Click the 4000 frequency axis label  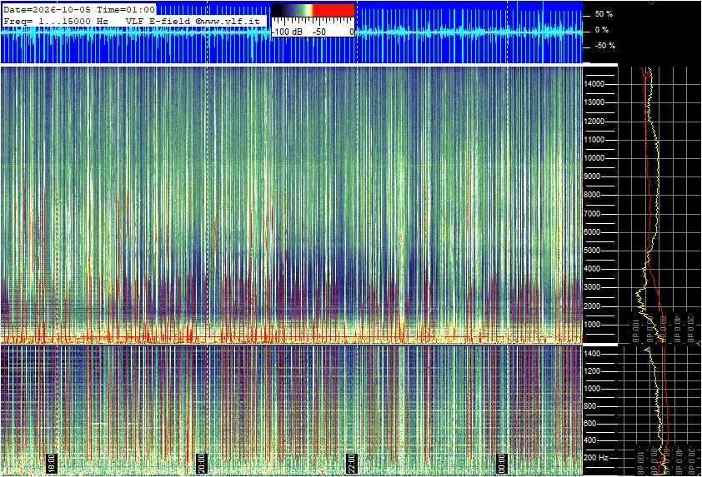point(592,269)
